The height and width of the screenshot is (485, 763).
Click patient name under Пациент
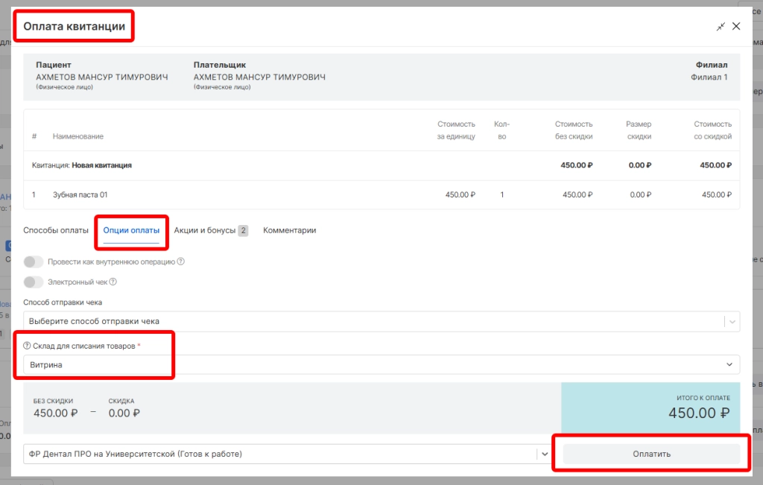[x=102, y=77]
